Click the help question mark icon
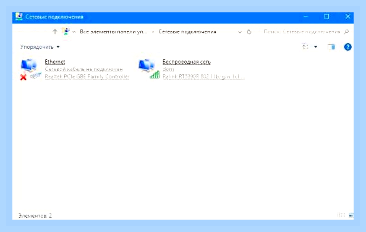366x232 pixels. click(348, 47)
